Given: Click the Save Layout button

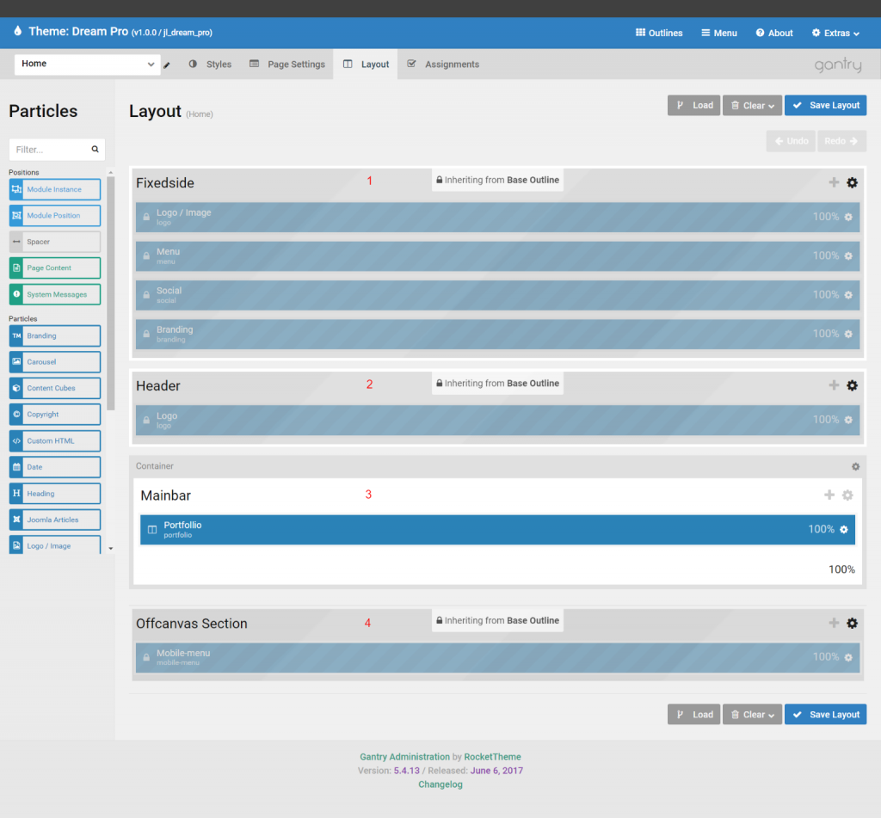Looking at the screenshot, I should click(825, 105).
